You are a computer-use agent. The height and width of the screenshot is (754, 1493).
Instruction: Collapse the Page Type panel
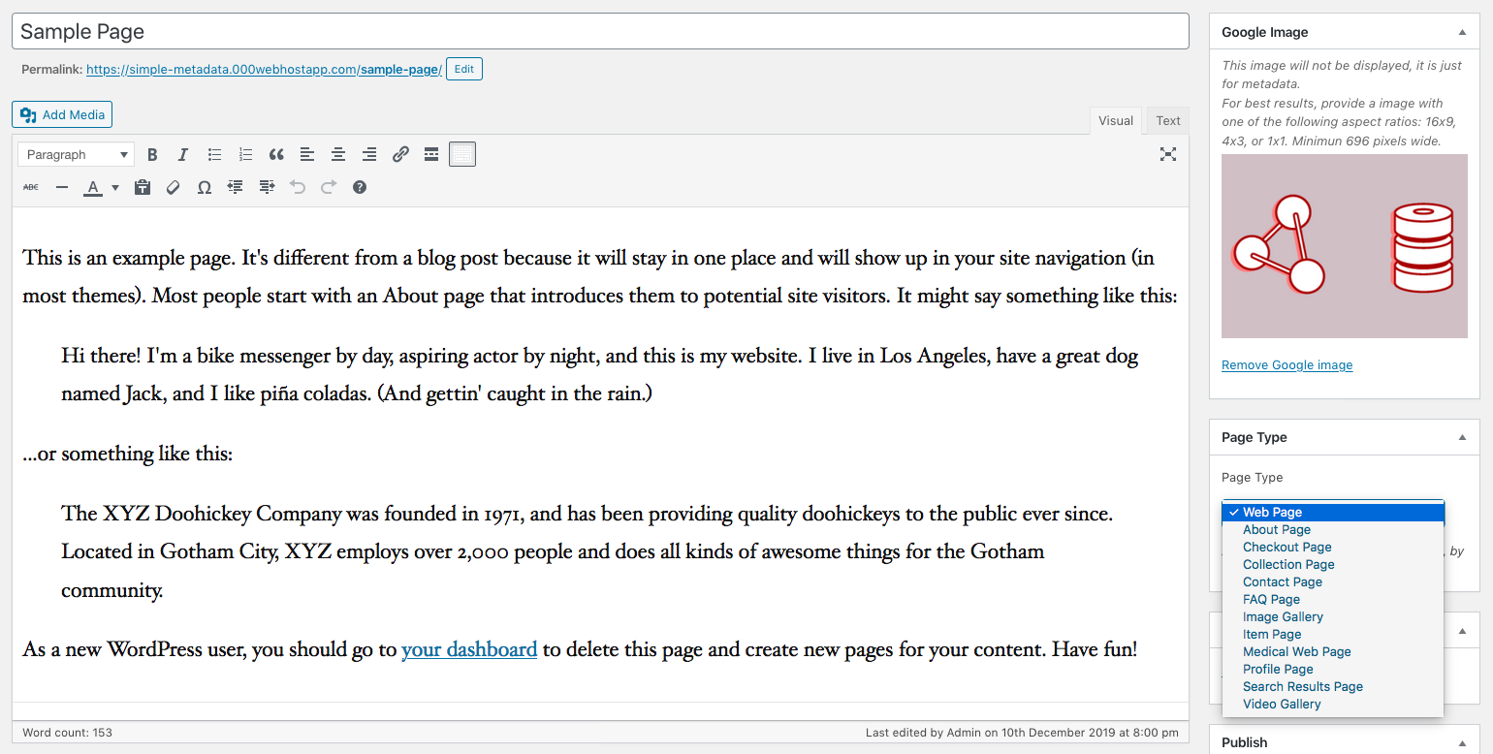coord(1462,437)
